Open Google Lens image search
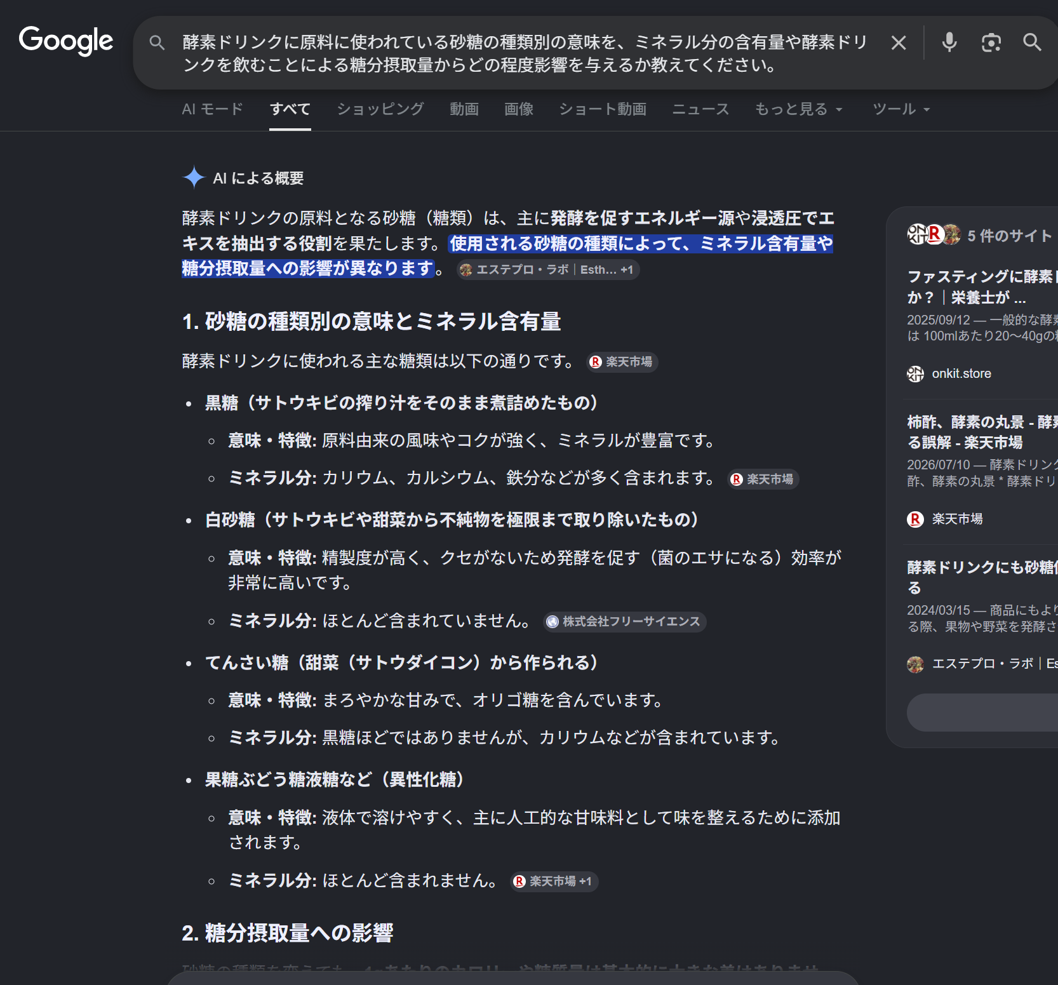This screenshot has width=1058, height=985. pos(991,43)
